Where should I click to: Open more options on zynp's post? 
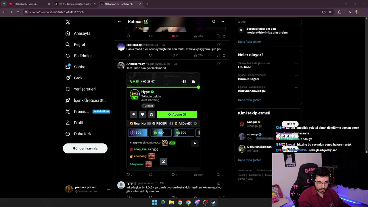pyautogui.click(x=224, y=183)
